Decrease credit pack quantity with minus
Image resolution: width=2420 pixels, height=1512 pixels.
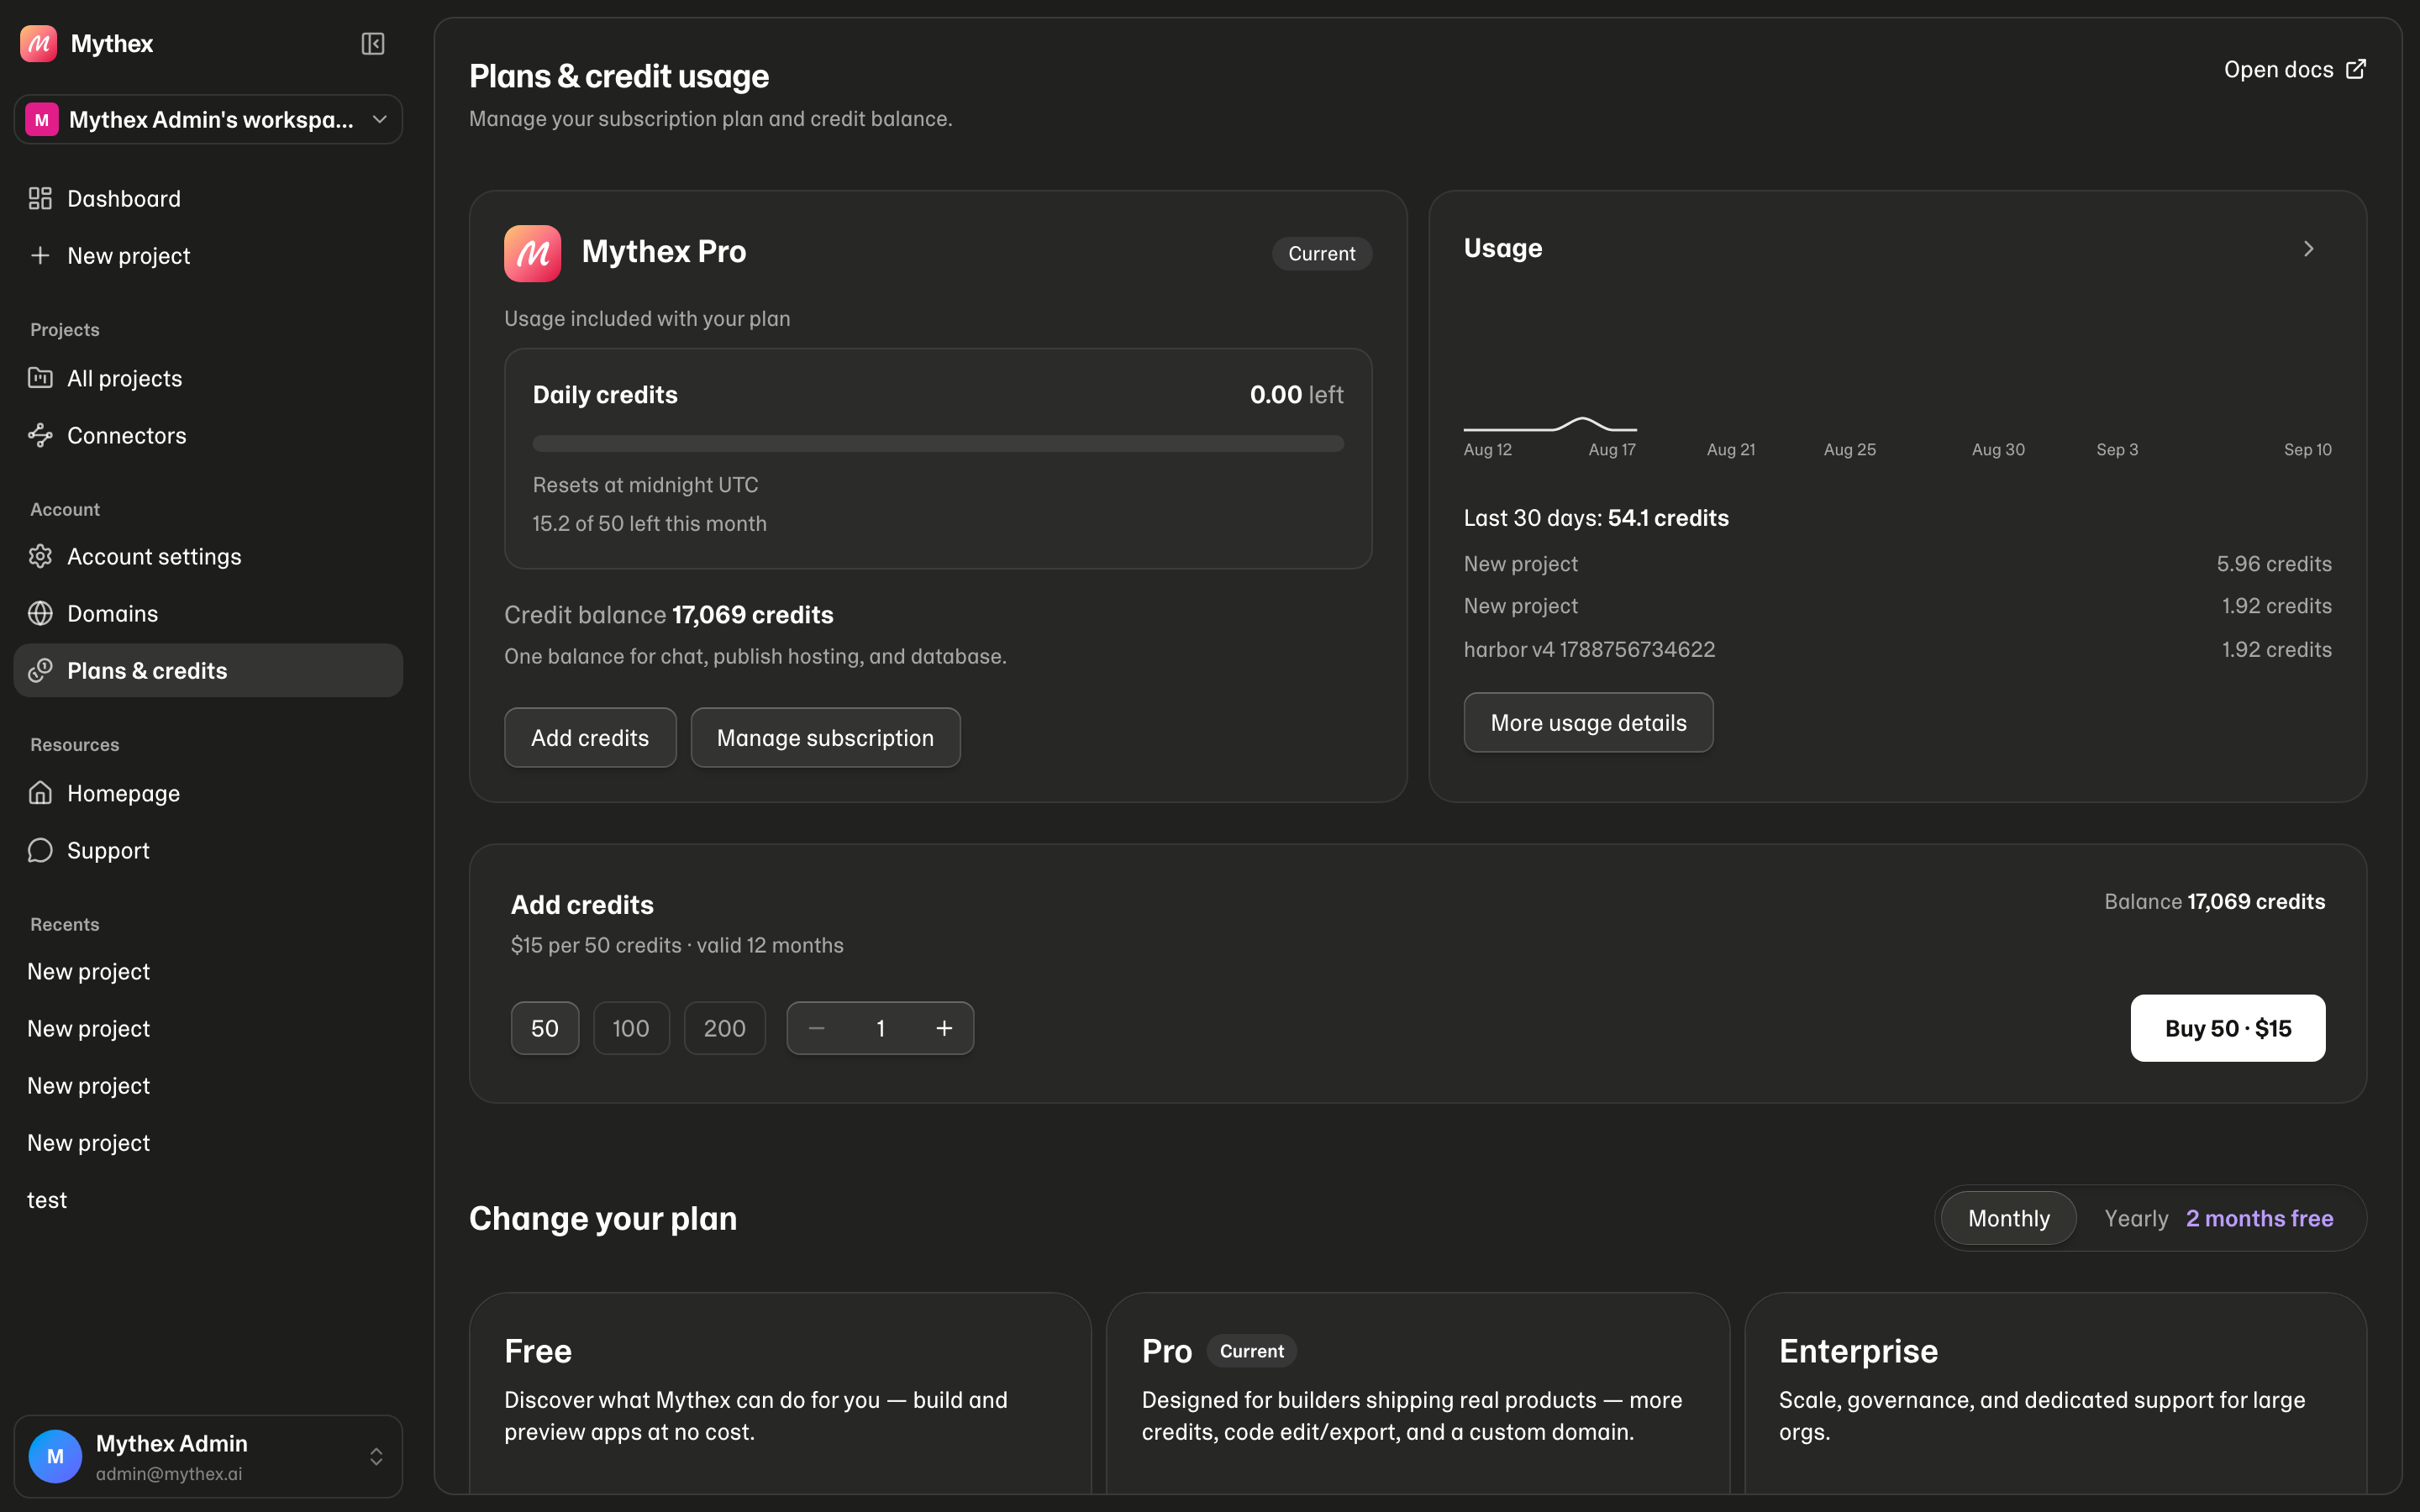[x=817, y=1028]
